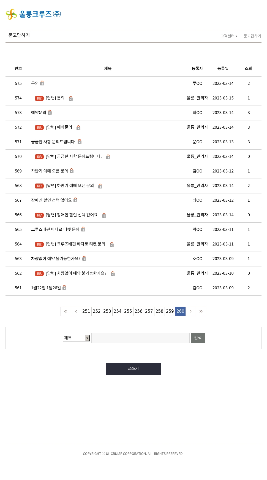
Task: Click the 고객센터 breadcrumb link
Action: 227,36
